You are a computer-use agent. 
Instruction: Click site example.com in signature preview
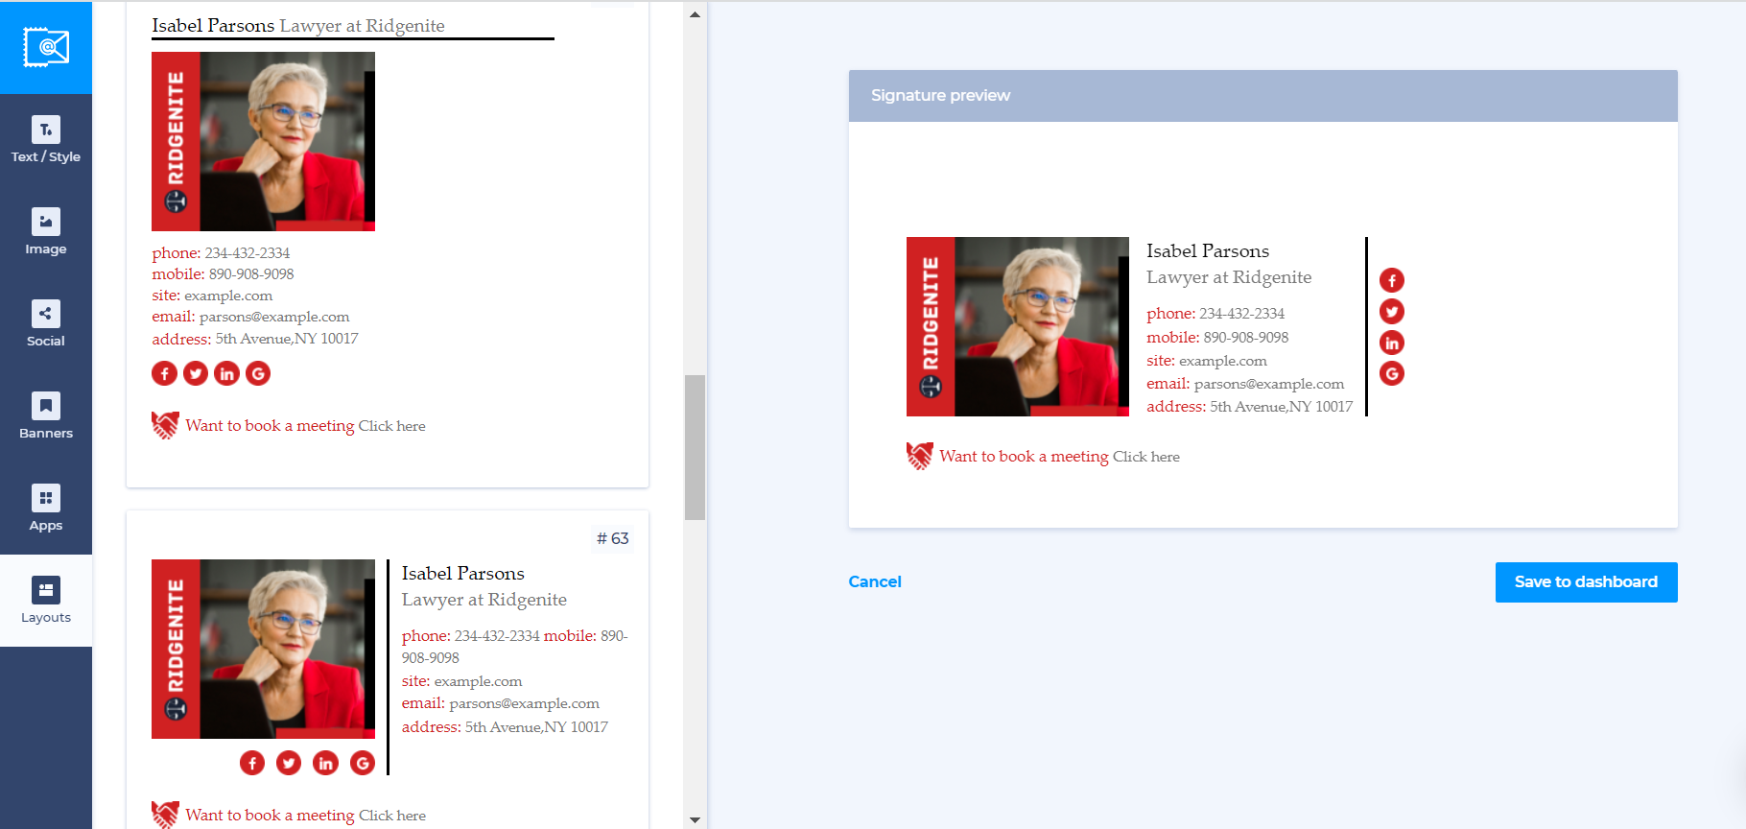pos(1207,361)
